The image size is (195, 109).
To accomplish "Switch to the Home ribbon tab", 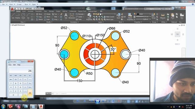I will click(18, 11).
